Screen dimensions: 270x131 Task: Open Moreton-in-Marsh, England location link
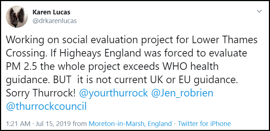[x=130, y=123]
